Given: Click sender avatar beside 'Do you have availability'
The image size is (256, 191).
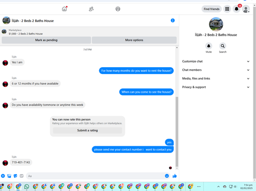Looking at the screenshot, I should pyautogui.click(x=5, y=105).
